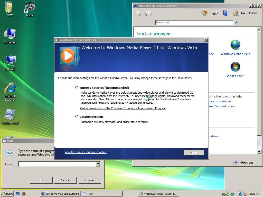Click Safely Remove Hardware tray icon
This screenshot has height=197, width=263.
pyautogui.click(x=223, y=194)
